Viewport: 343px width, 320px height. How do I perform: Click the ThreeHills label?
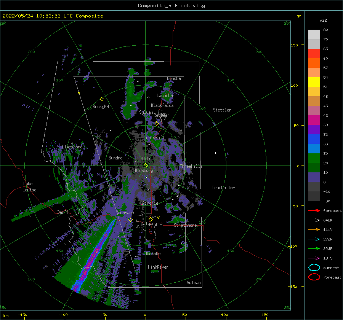click(191, 166)
